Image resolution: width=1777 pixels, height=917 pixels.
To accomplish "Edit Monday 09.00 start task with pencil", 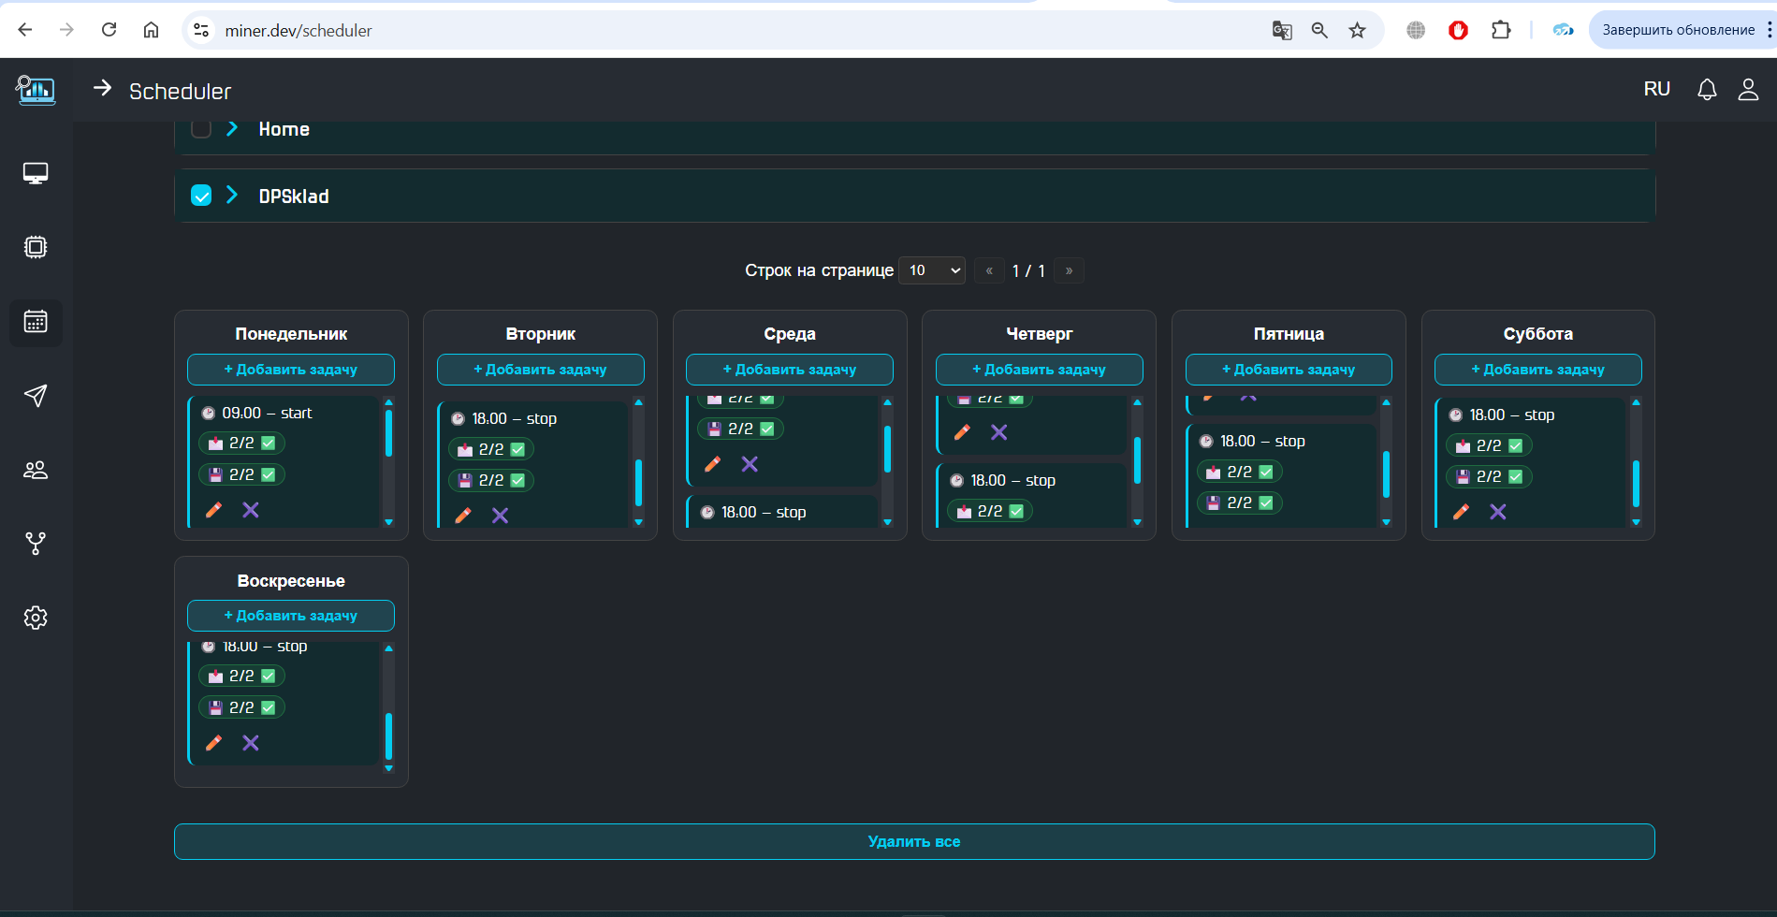I will (213, 510).
